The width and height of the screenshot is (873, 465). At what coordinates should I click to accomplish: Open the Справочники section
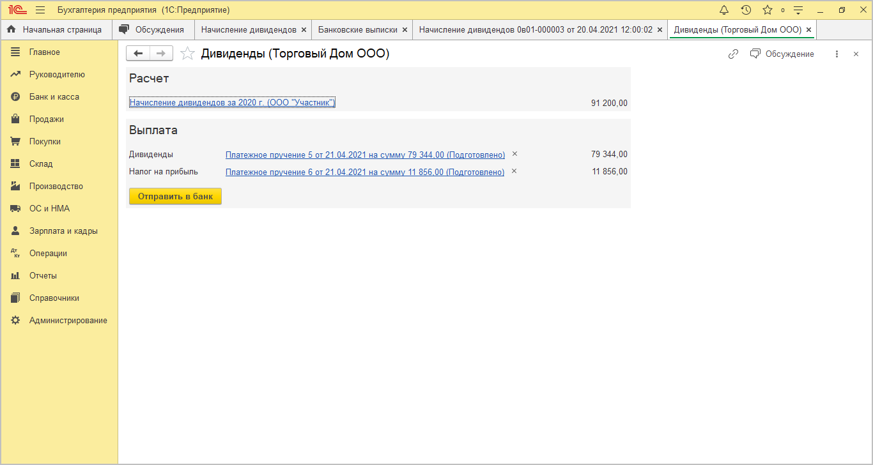[x=59, y=298]
